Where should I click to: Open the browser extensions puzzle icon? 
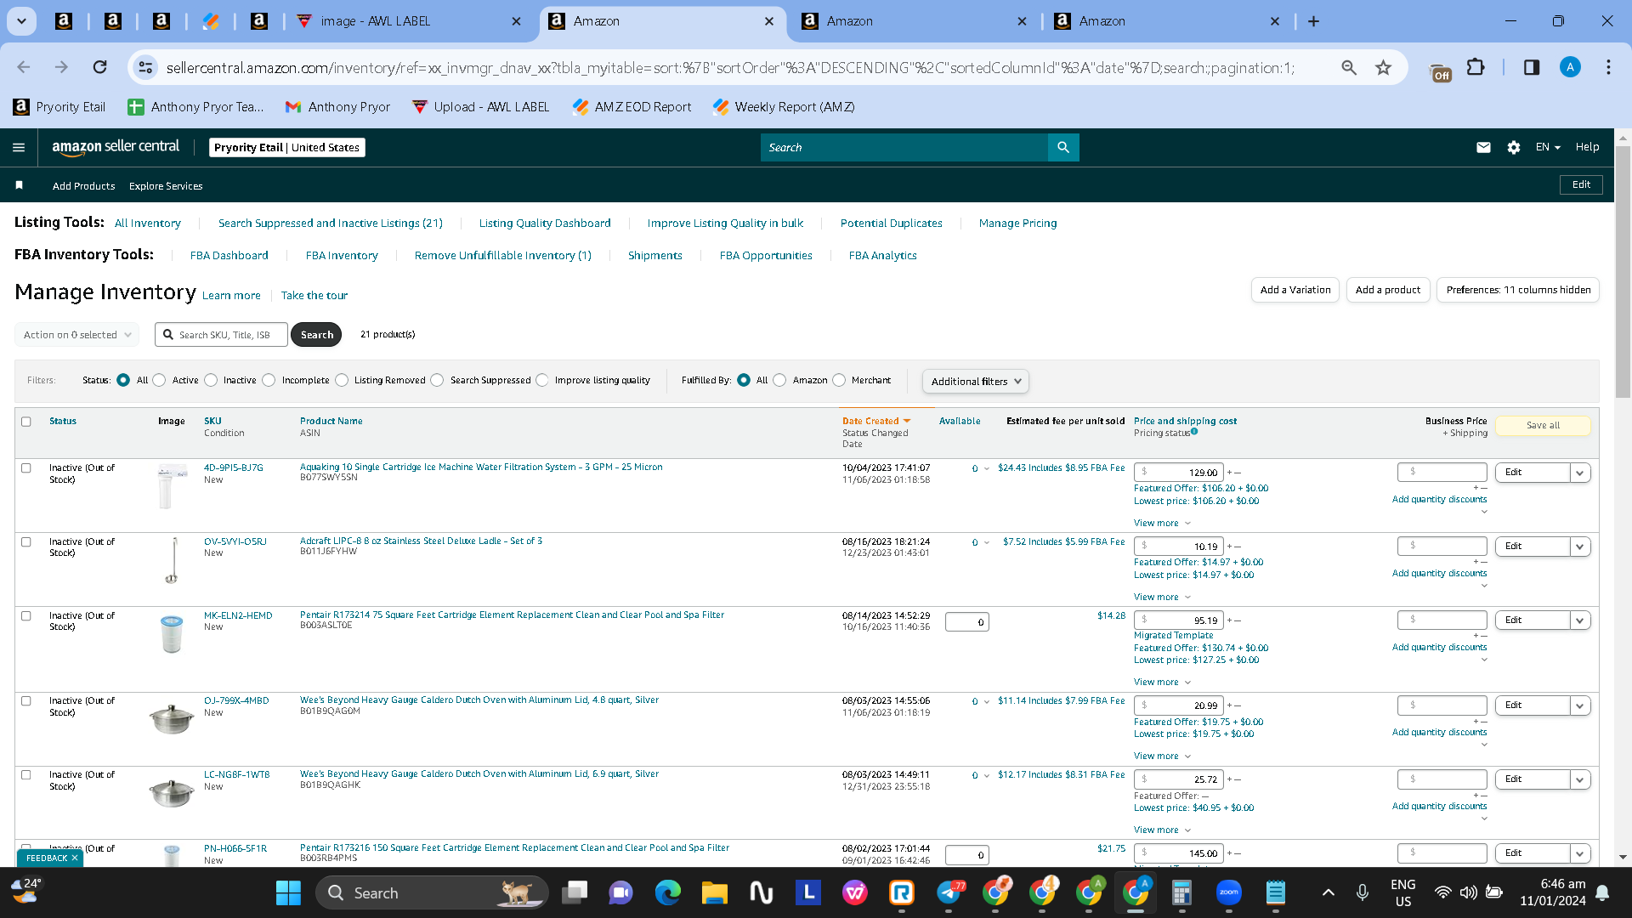tap(1476, 67)
